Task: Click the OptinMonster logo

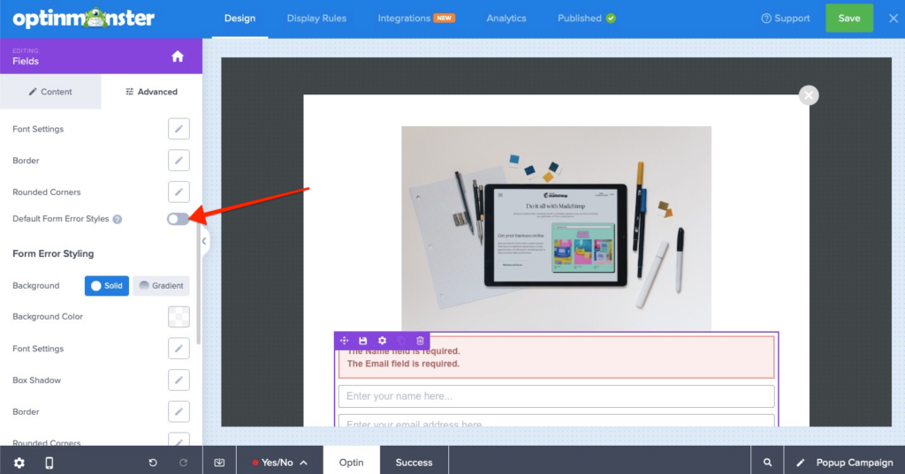Action: (x=84, y=19)
